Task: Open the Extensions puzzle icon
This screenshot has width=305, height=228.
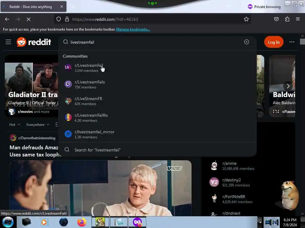Action: (x=287, y=19)
